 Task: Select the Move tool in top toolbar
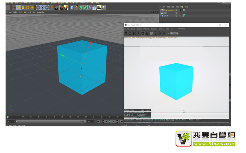pyautogui.click(x=18, y=7)
